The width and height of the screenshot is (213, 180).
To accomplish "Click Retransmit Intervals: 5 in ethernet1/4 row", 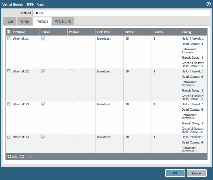I will pyautogui.click(x=190, y=149).
